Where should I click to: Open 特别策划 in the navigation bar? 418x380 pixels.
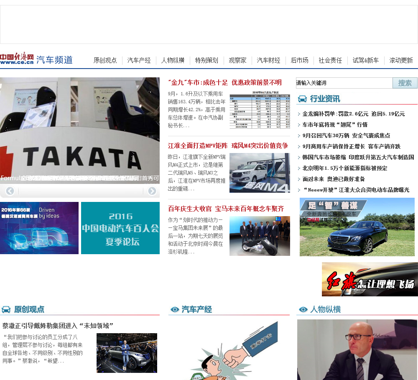pyautogui.click(x=206, y=60)
